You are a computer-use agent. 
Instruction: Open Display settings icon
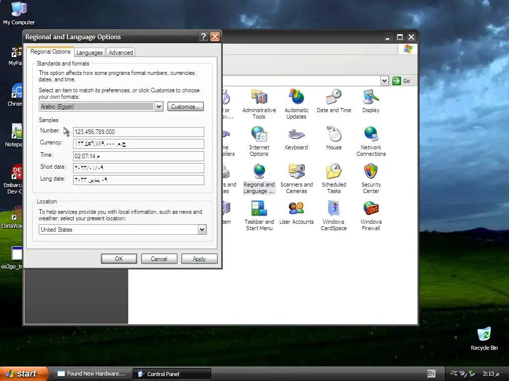[371, 101]
